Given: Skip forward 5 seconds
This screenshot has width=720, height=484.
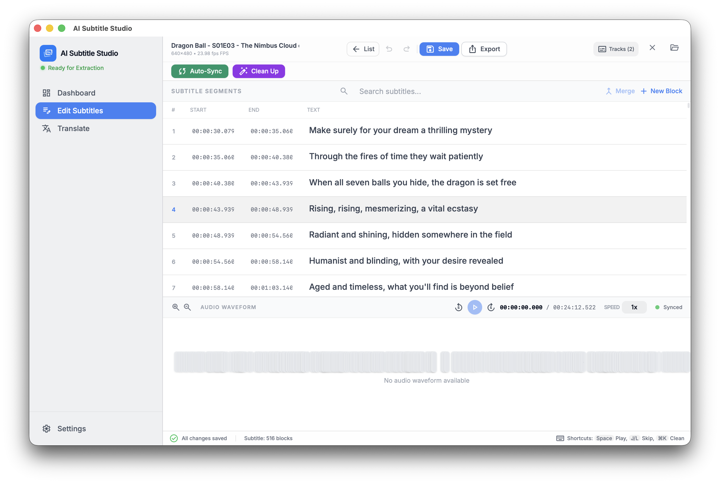Looking at the screenshot, I should click(x=491, y=307).
